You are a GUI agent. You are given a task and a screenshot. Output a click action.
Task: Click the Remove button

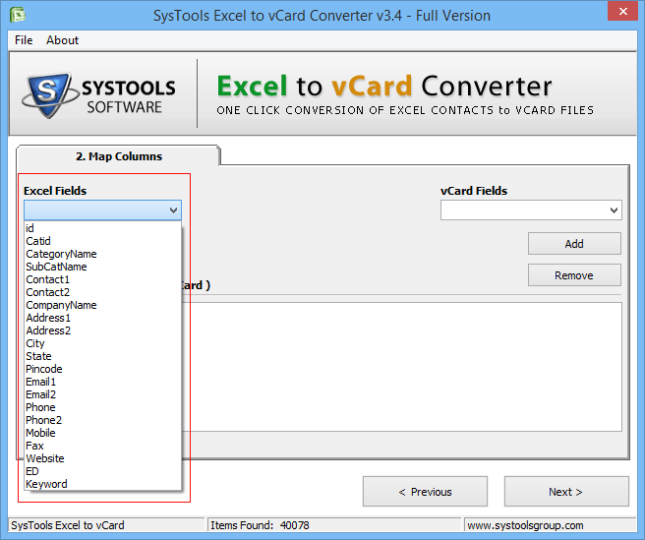click(x=574, y=275)
